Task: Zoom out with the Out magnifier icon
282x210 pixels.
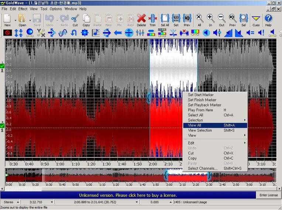Action: tap(221, 20)
